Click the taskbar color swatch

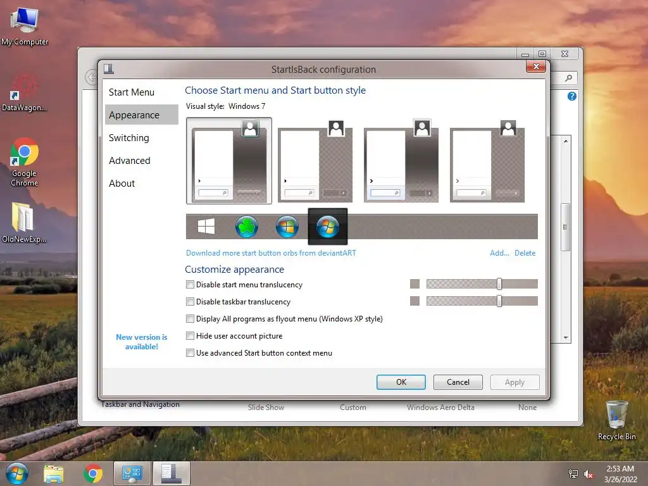[x=414, y=301]
